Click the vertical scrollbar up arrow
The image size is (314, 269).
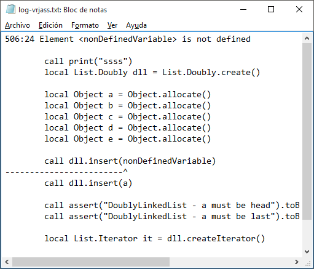(x=307, y=38)
